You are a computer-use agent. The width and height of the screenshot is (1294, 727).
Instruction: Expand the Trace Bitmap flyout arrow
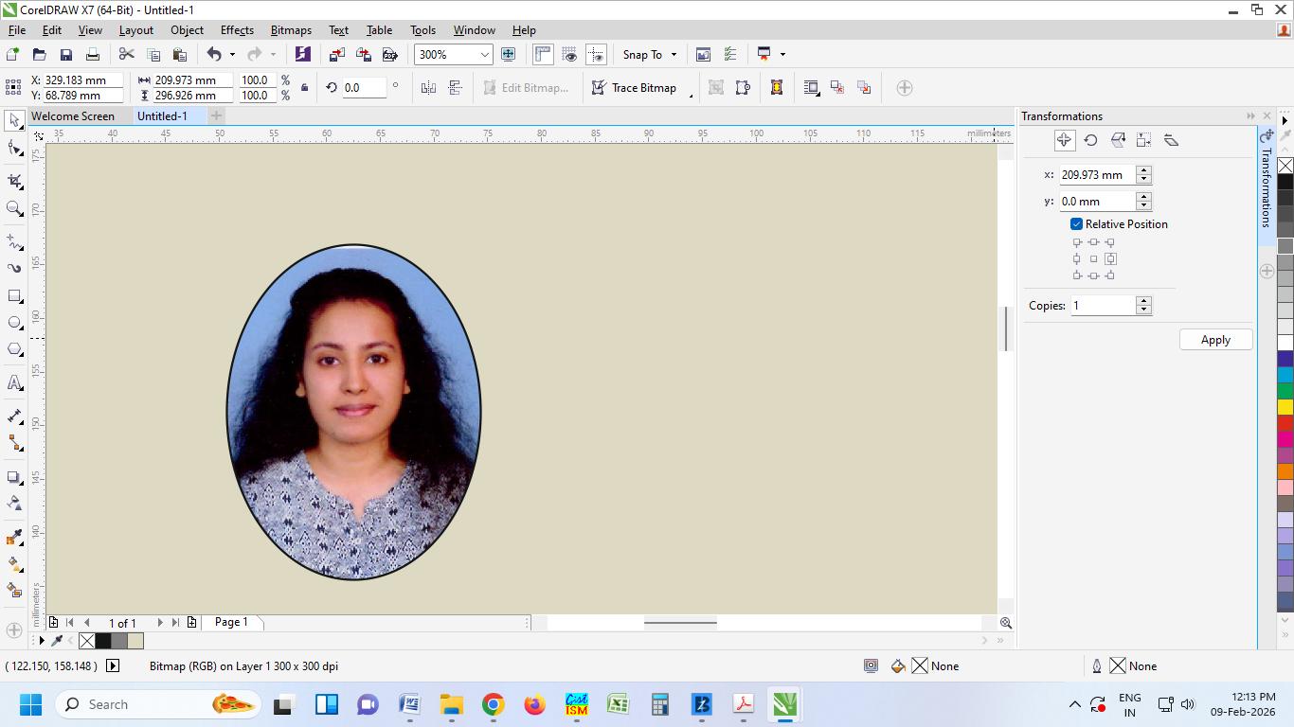(691, 95)
